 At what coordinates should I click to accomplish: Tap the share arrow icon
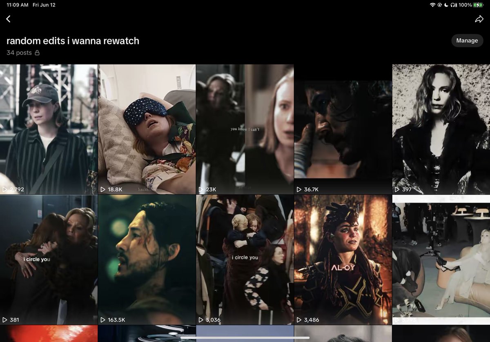[479, 19]
